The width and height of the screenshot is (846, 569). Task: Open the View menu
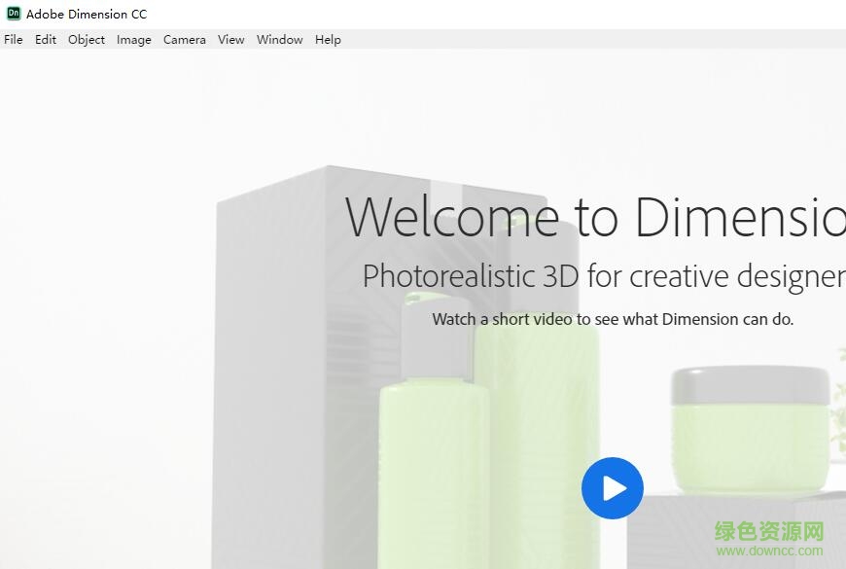pos(231,40)
